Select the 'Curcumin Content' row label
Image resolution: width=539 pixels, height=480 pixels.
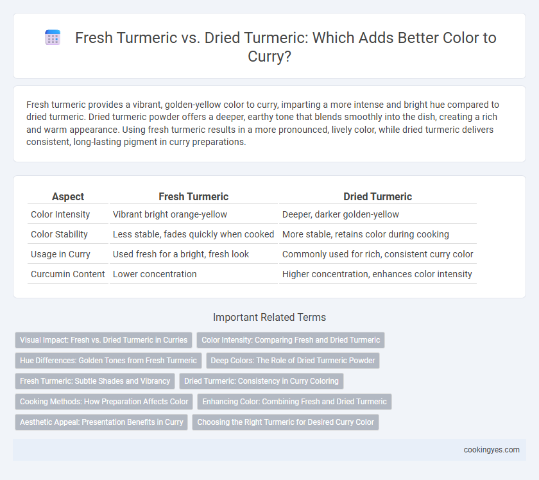click(68, 275)
